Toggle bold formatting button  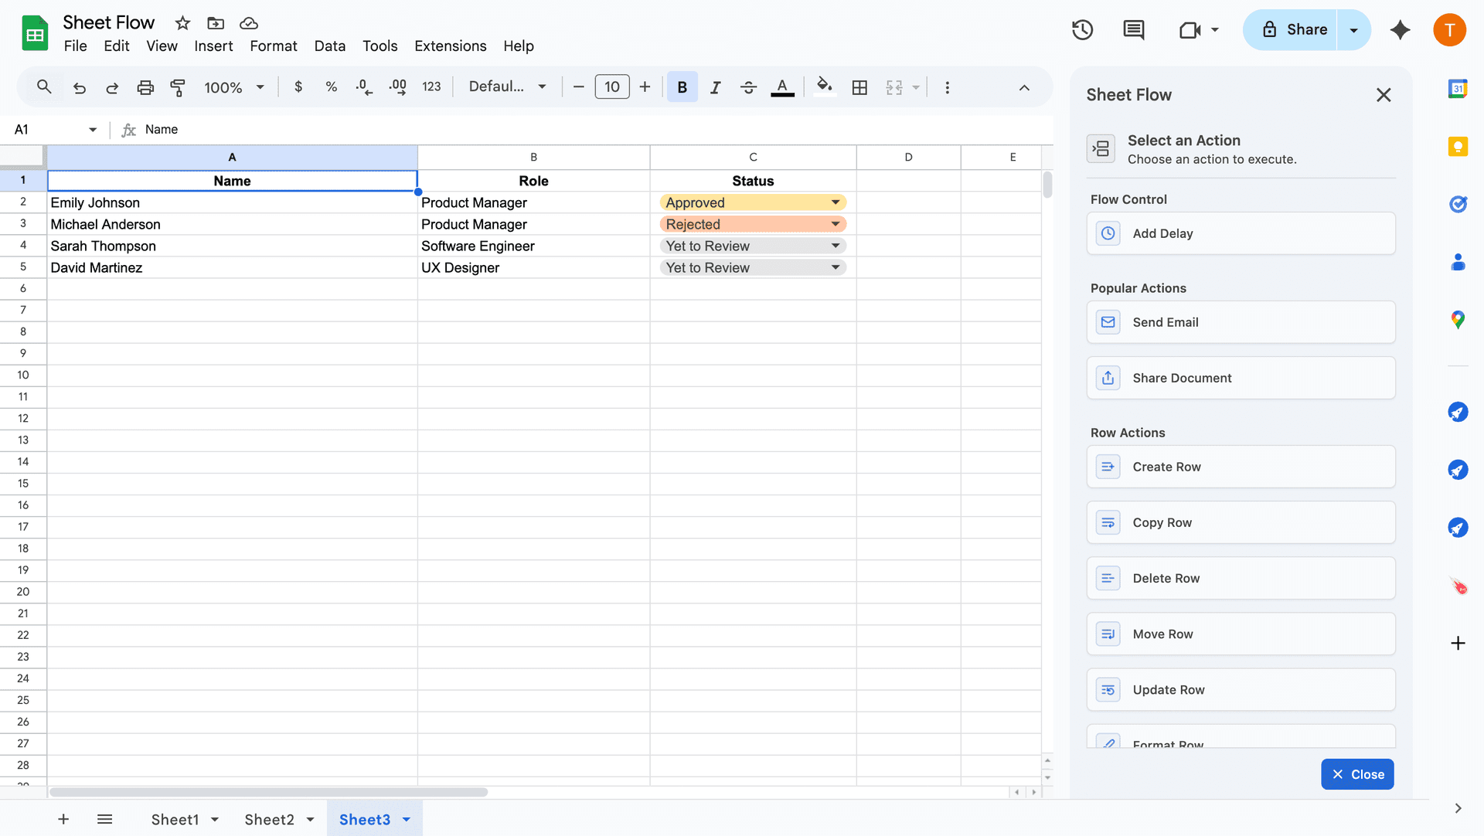[x=682, y=87]
